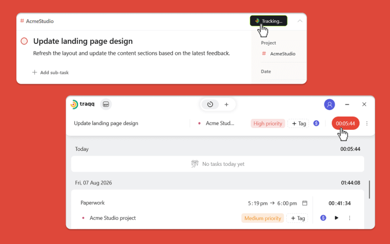The image size is (390, 244).
Task: Switch to the timer tab in traqq
Action: pyautogui.click(x=210, y=105)
